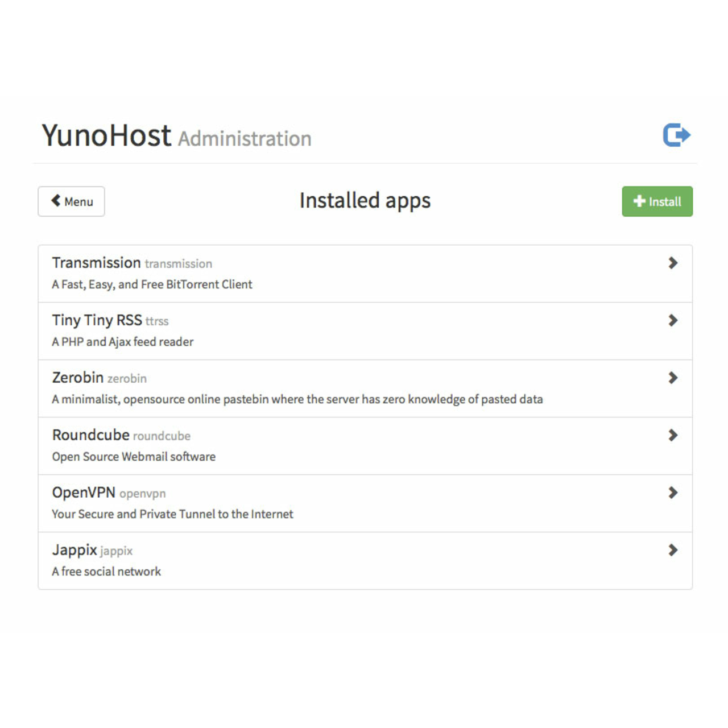Click the 'Open Source Webmail software' description
This screenshot has height=728, width=728.
[134, 457]
